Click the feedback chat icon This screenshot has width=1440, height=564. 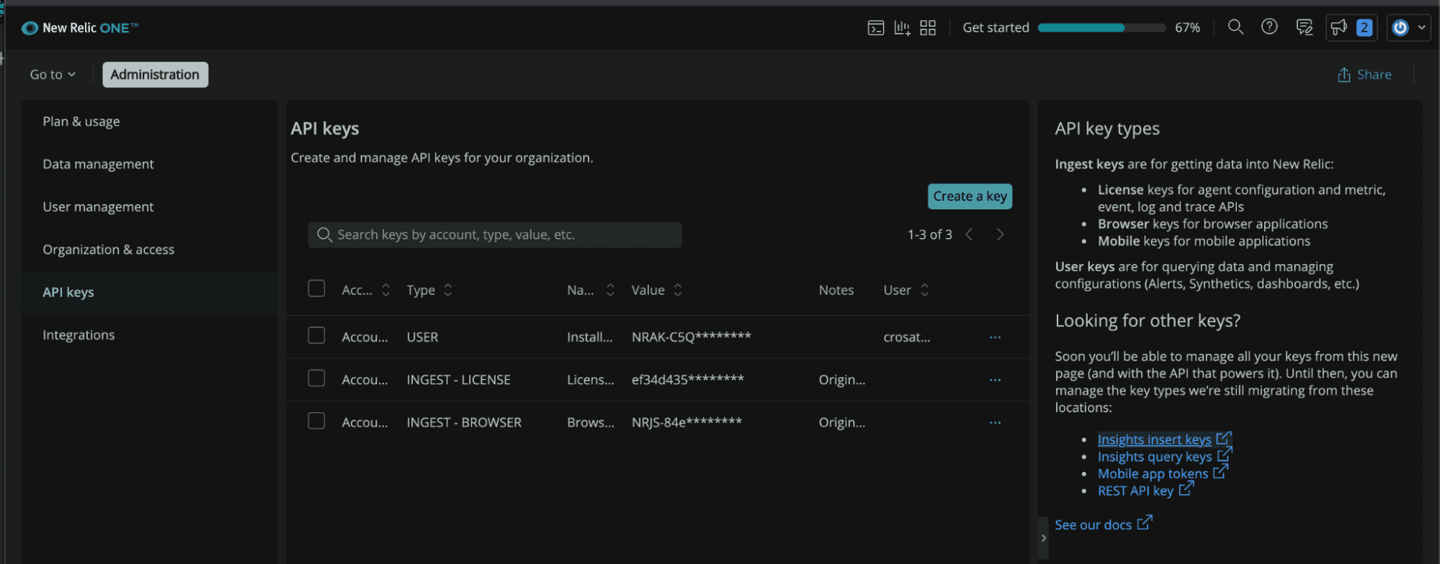(1304, 28)
